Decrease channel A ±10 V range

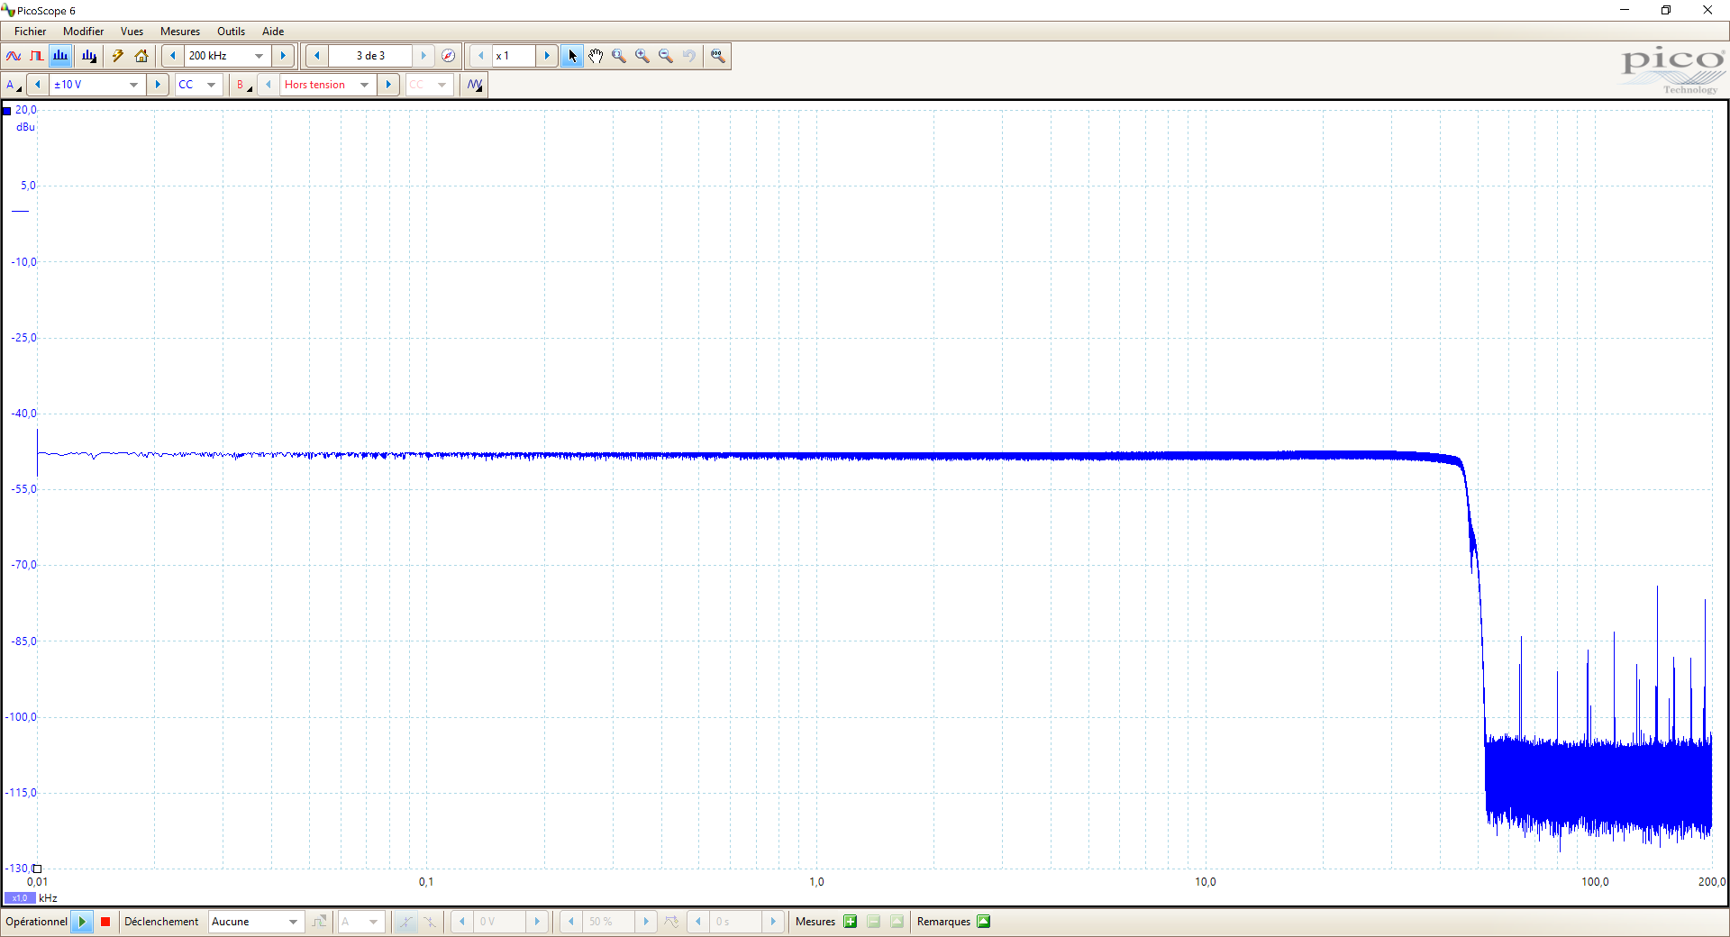(38, 85)
